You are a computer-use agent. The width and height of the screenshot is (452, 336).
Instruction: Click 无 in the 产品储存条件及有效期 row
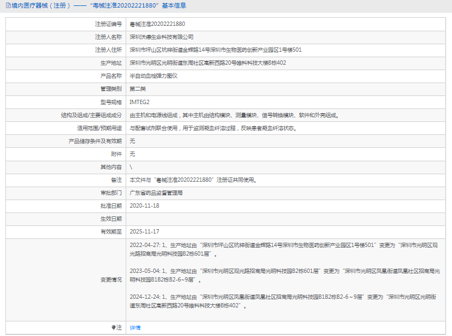pyautogui.click(x=132, y=141)
